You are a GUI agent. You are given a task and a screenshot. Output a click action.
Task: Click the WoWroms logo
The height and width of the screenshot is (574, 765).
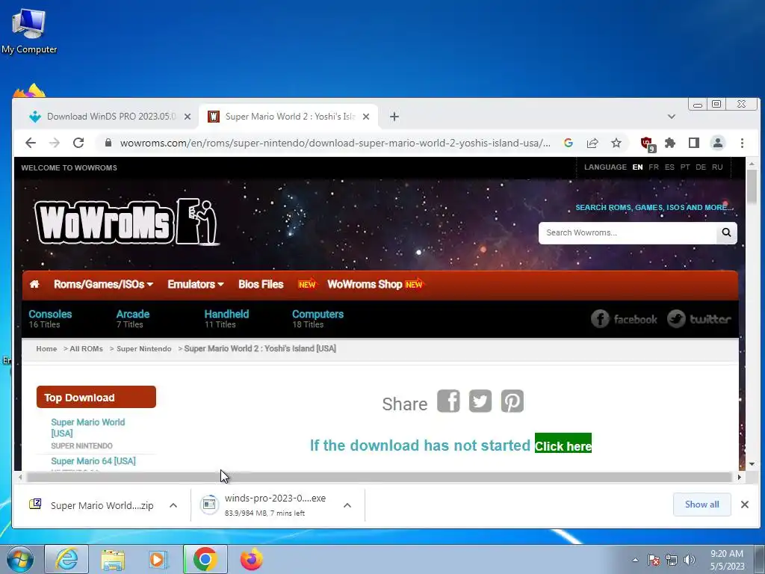tap(127, 221)
